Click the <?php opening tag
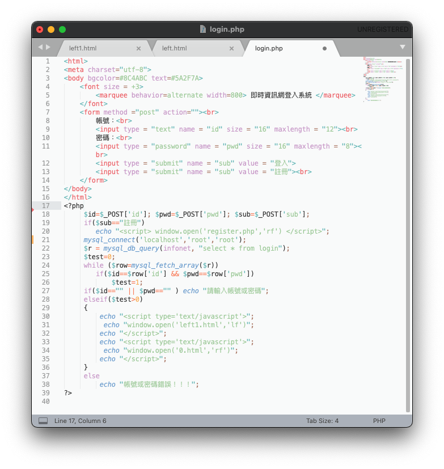The width and height of the screenshot is (444, 469). click(x=74, y=206)
